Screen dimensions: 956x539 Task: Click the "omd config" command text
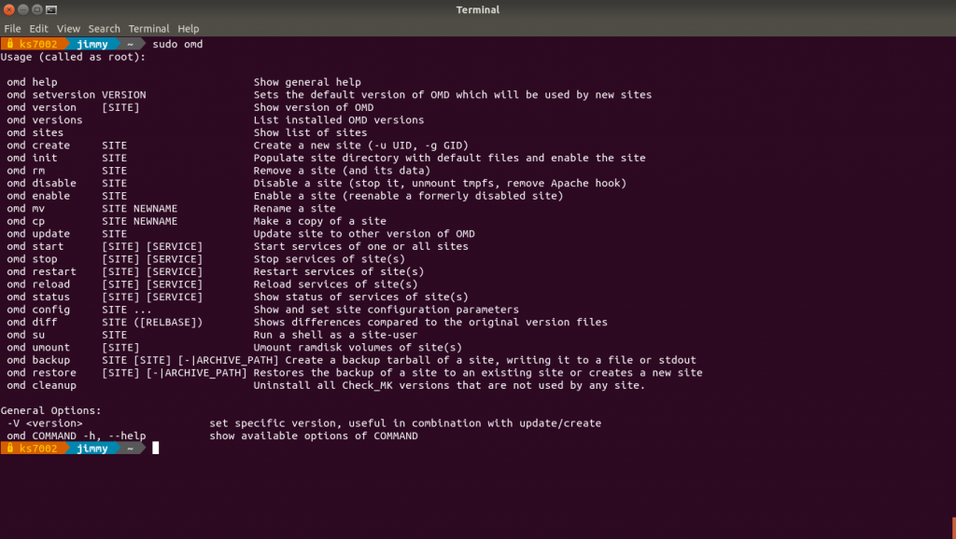click(38, 310)
